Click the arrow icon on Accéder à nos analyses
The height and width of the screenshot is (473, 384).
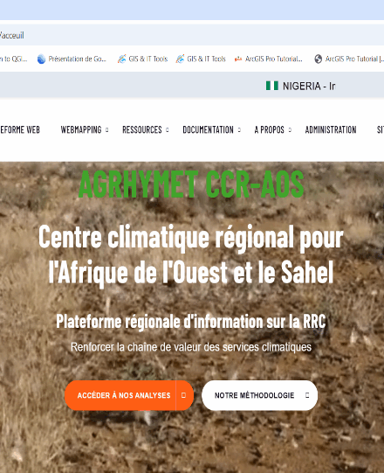coord(184,395)
